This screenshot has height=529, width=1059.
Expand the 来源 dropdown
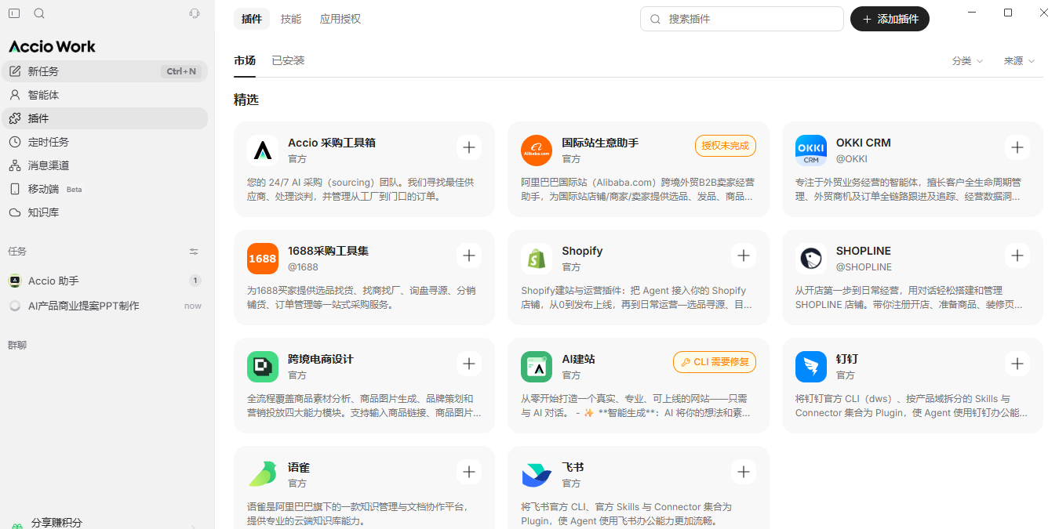(1019, 60)
